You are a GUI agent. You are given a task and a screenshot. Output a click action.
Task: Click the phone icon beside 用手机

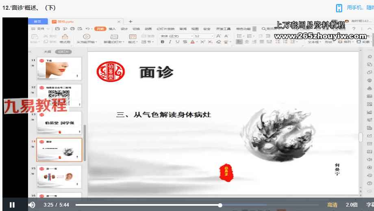click(339, 8)
